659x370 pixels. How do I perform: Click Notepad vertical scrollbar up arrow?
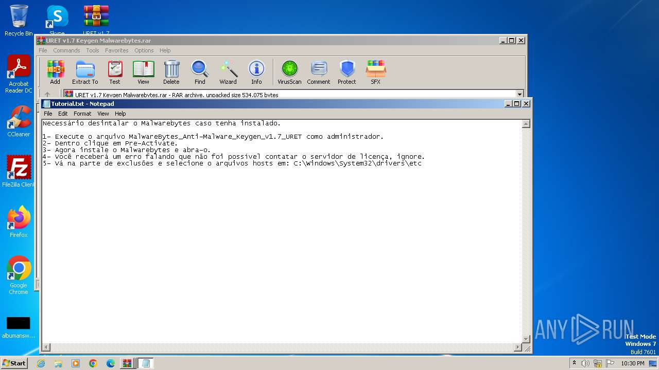point(526,124)
